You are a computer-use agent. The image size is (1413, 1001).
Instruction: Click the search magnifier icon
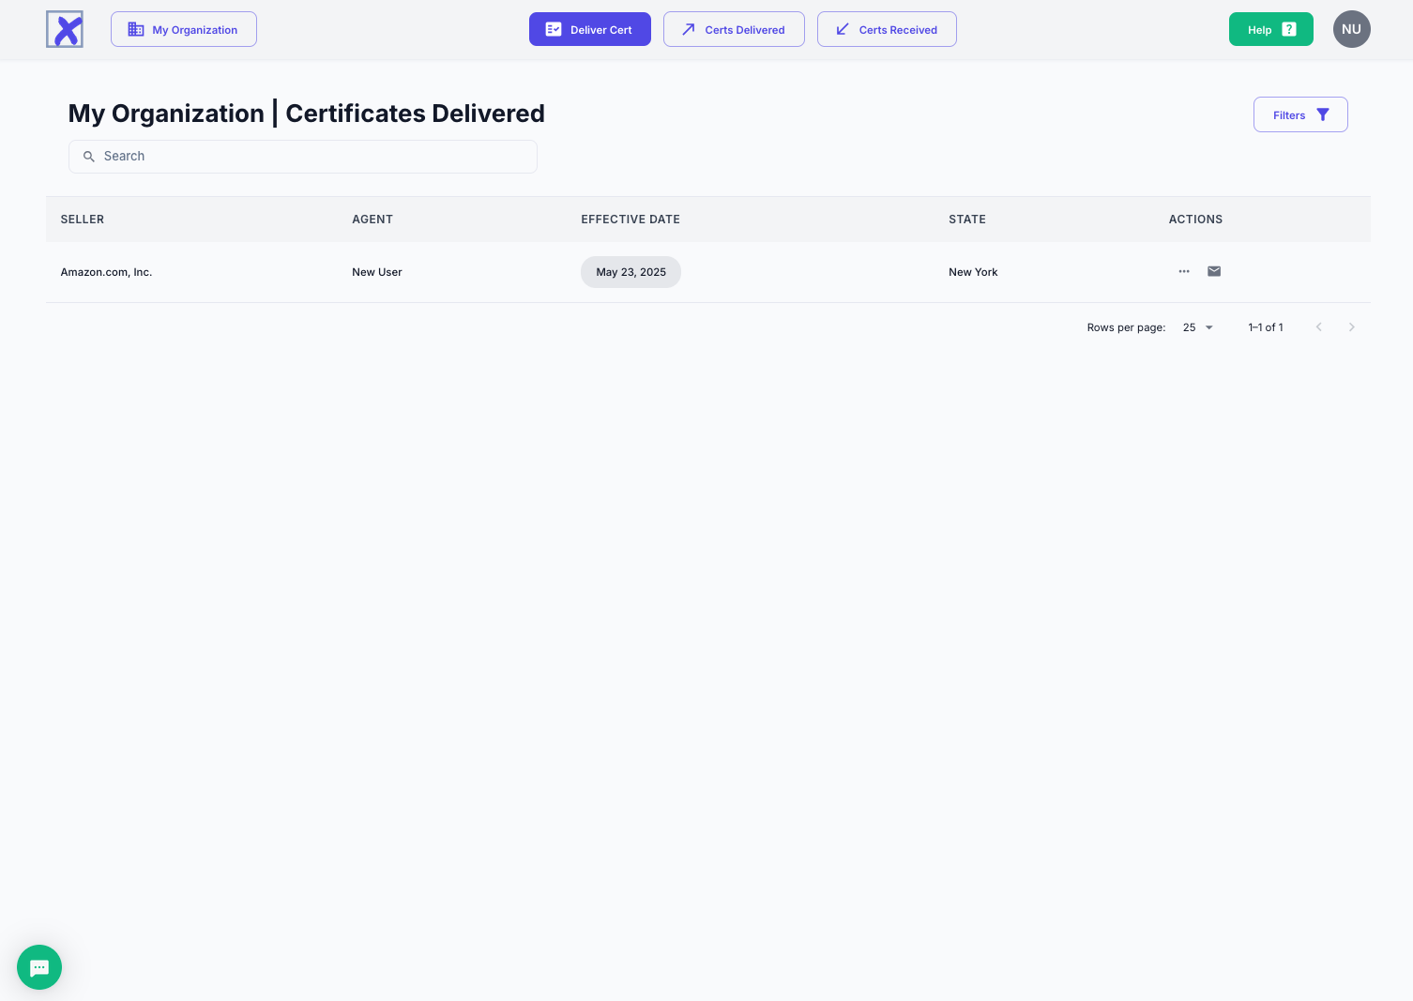(x=89, y=157)
